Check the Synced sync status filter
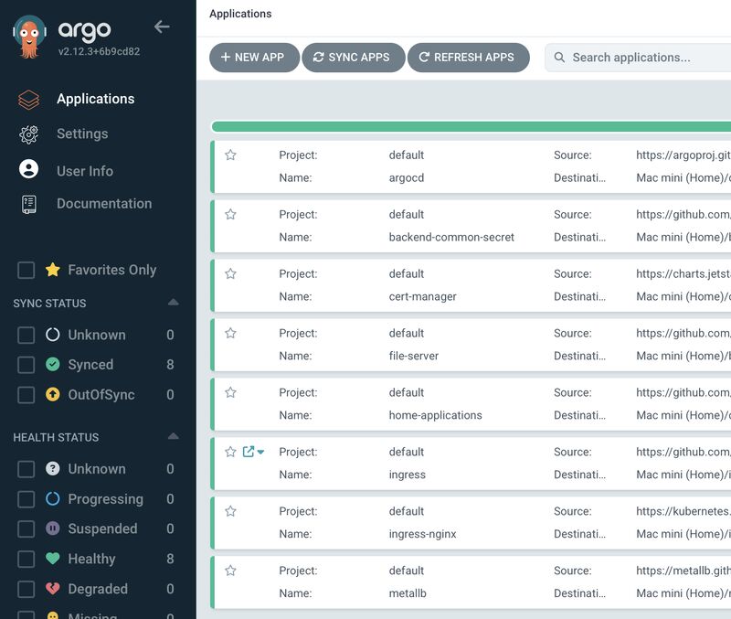731x619 pixels. pos(26,365)
